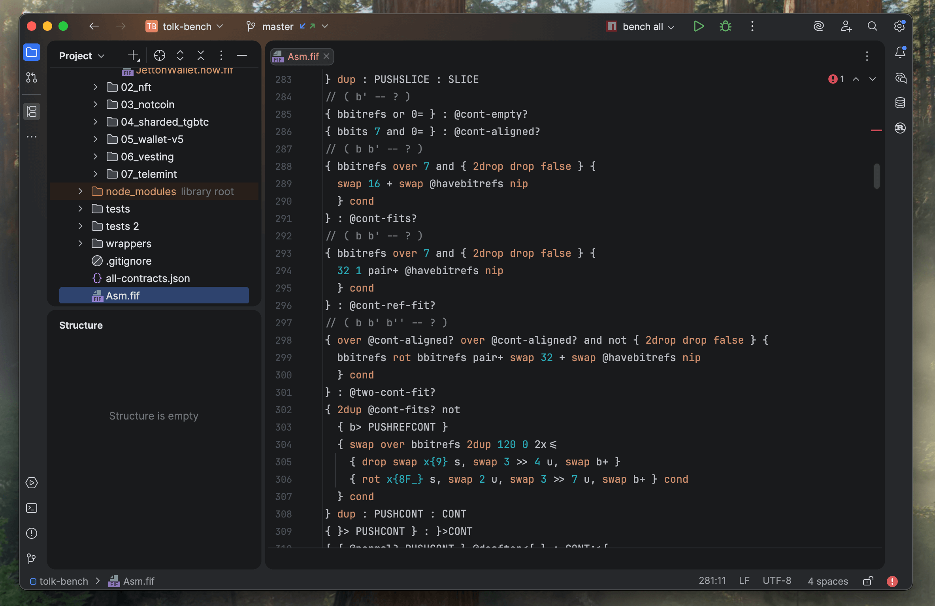
Task: Run the bench all configuration
Action: tap(698, 26)
